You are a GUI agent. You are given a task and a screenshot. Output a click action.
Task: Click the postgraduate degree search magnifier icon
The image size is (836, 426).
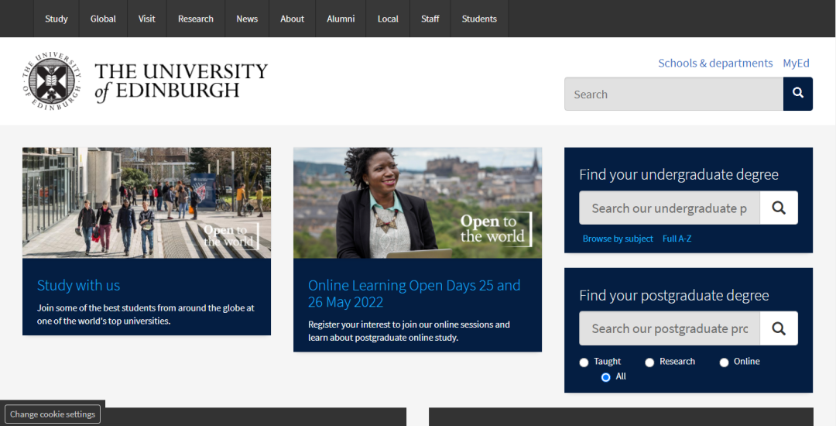tap(779, 328)
